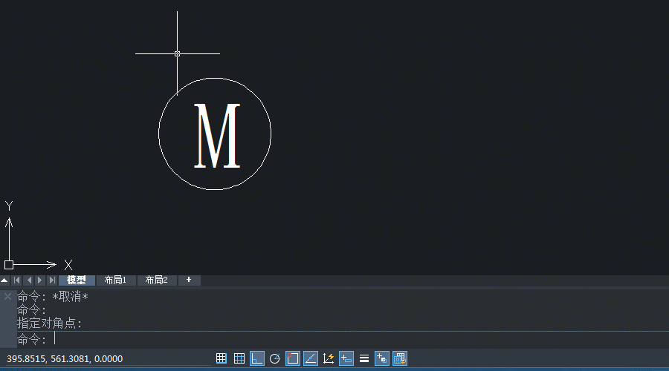Click the model/paper space icon
The image size is (669, 371).
click(400, 358)
